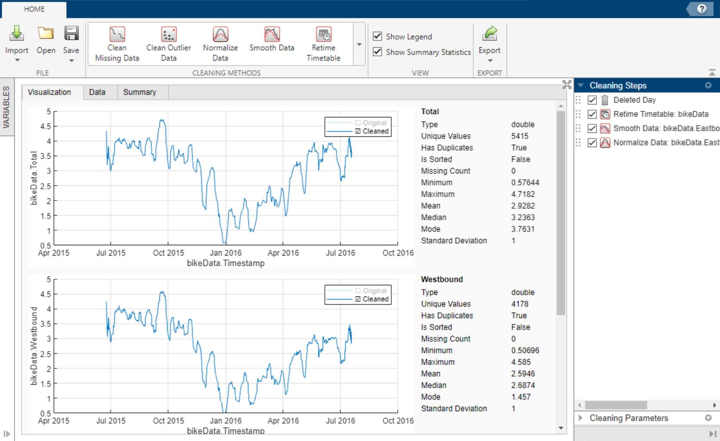Switch to the Data tab

coord(97,92)
